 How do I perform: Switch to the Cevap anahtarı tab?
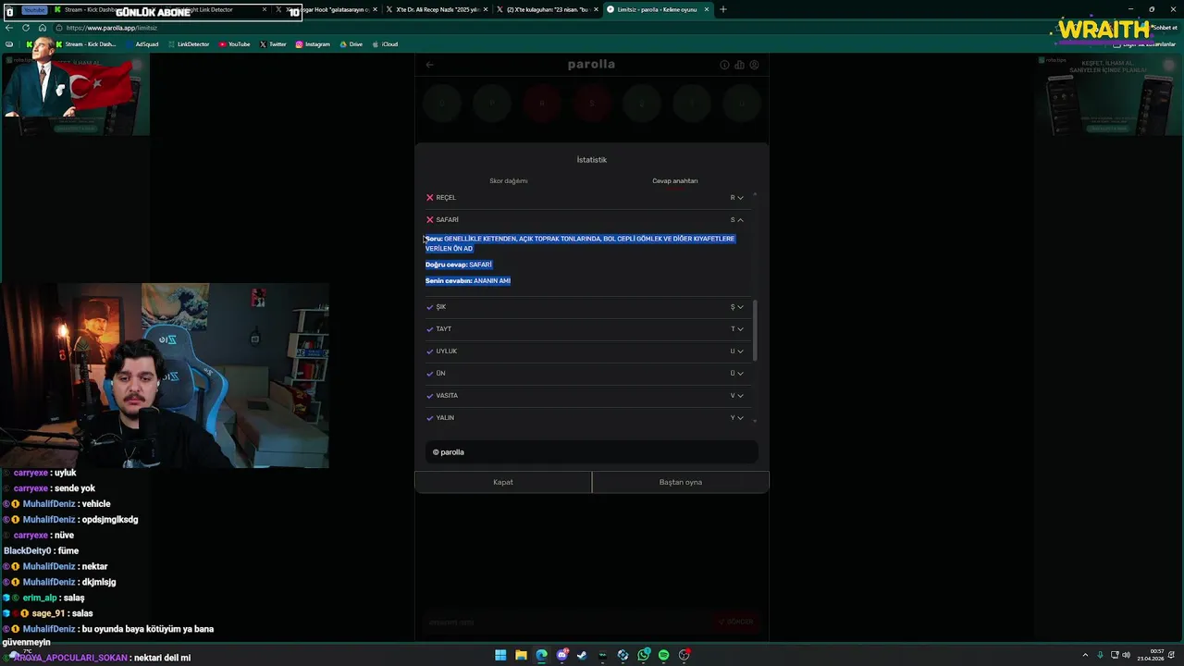(675, 181)
